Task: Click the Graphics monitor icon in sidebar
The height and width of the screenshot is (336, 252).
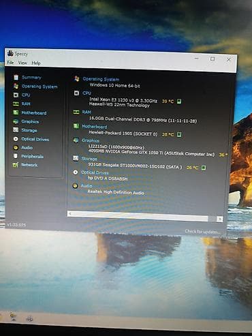Action: tap(16, 121)
